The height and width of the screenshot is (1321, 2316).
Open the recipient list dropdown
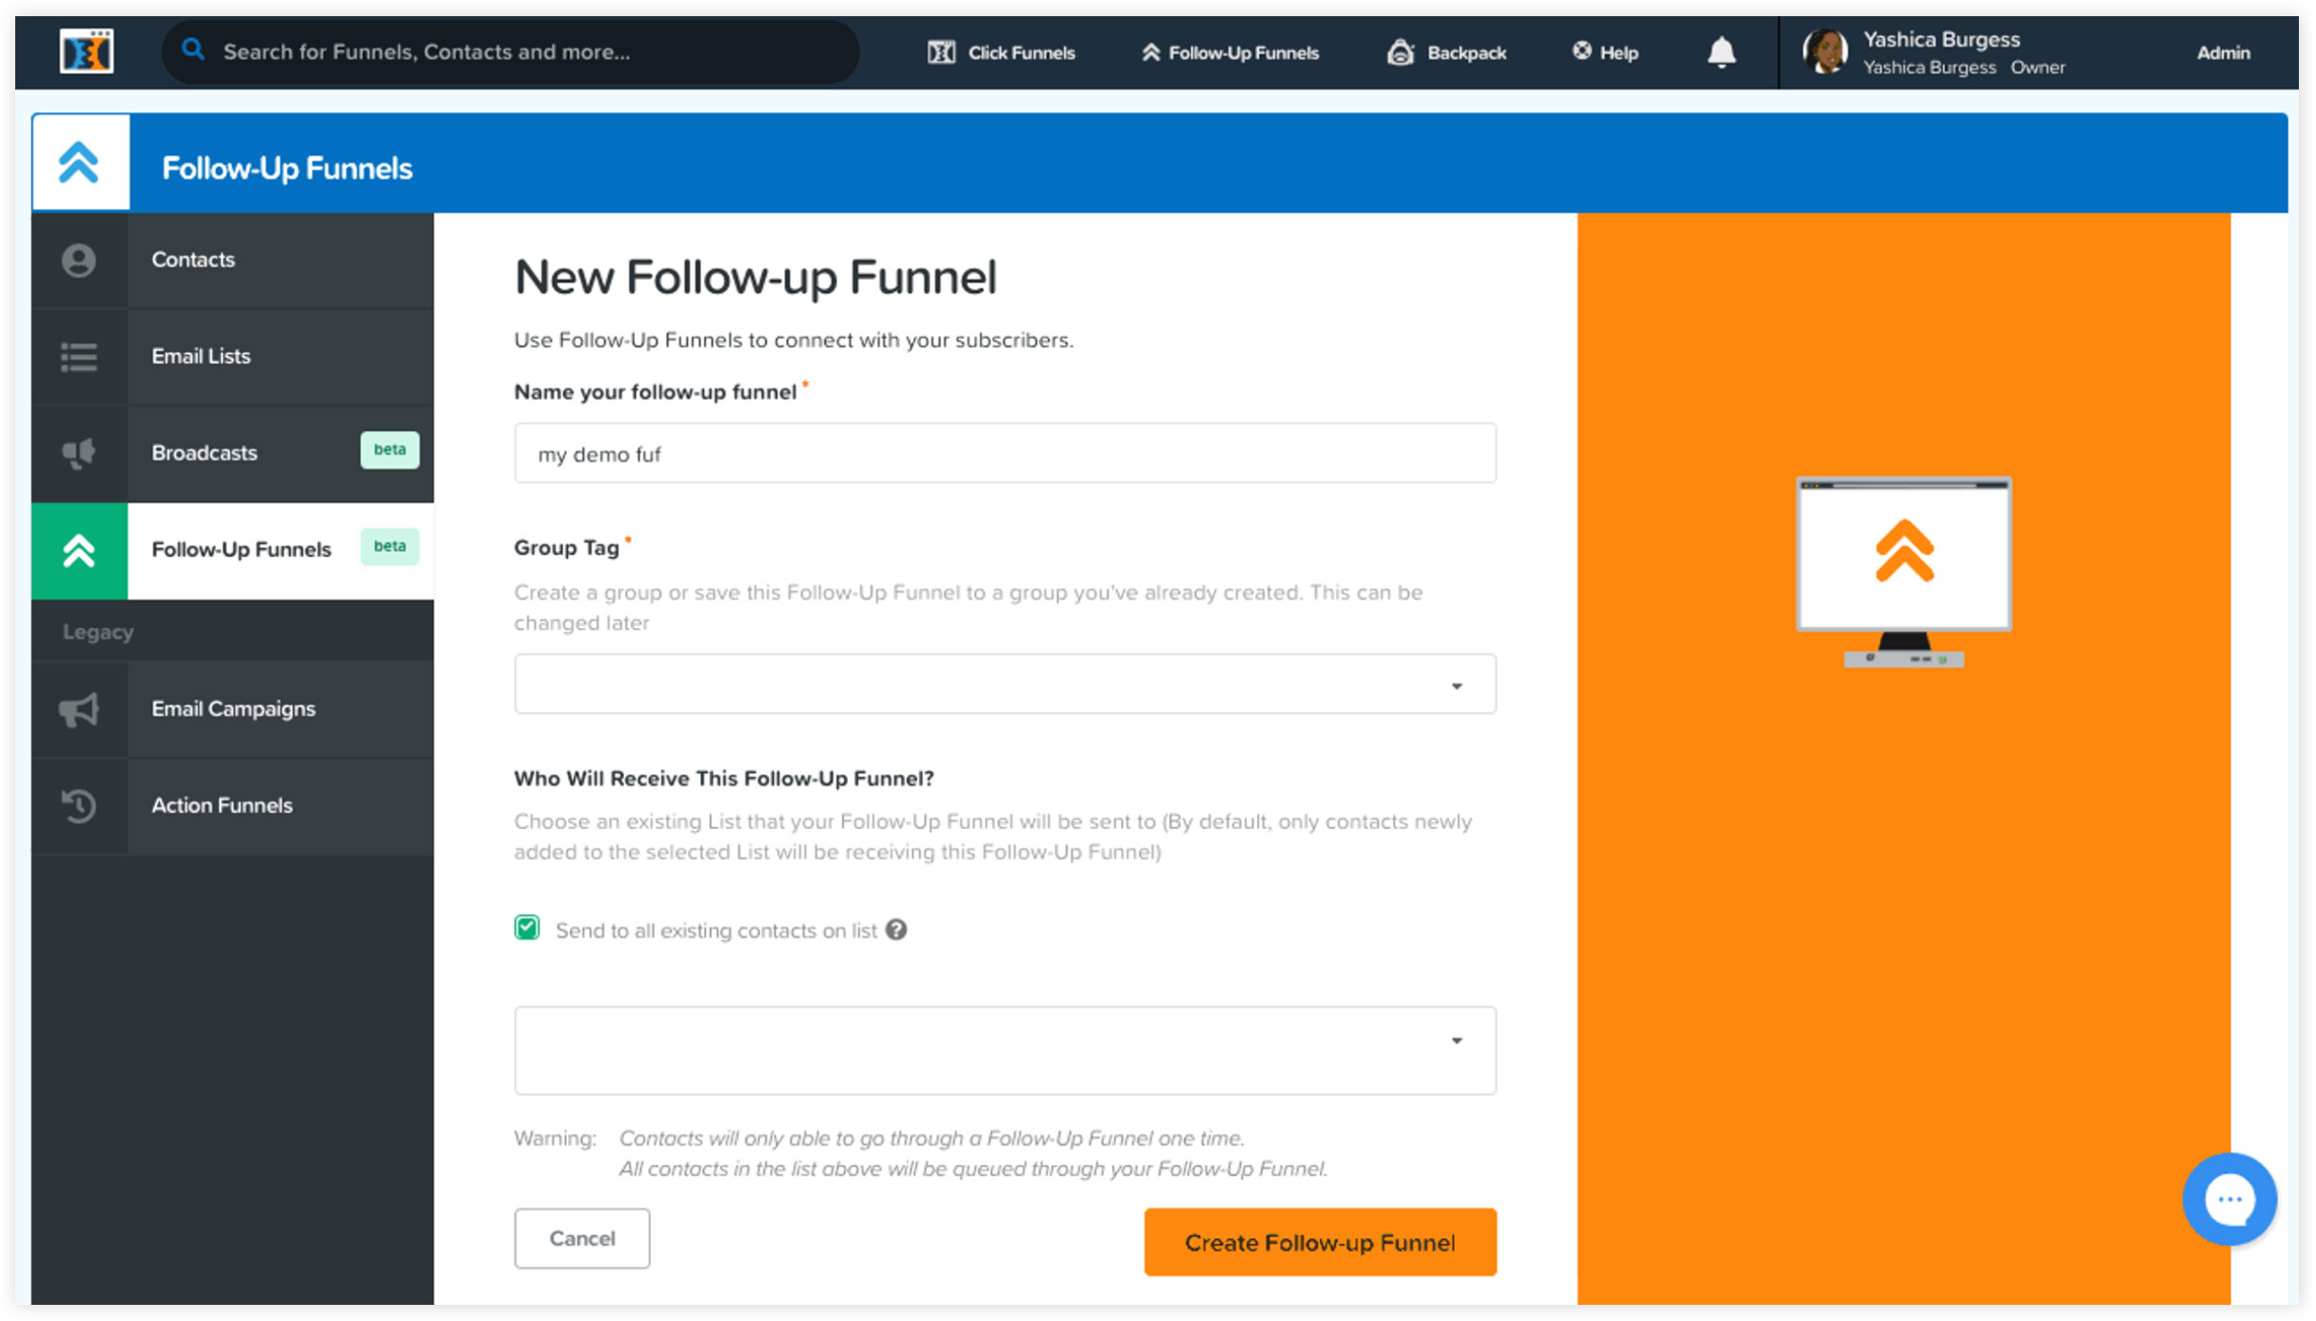1005,1050
